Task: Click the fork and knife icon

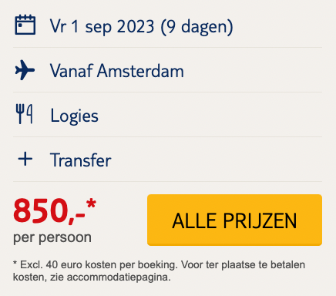Action: 25,114
